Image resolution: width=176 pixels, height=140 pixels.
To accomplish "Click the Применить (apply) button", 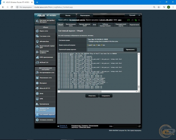I will click(130, 50).
